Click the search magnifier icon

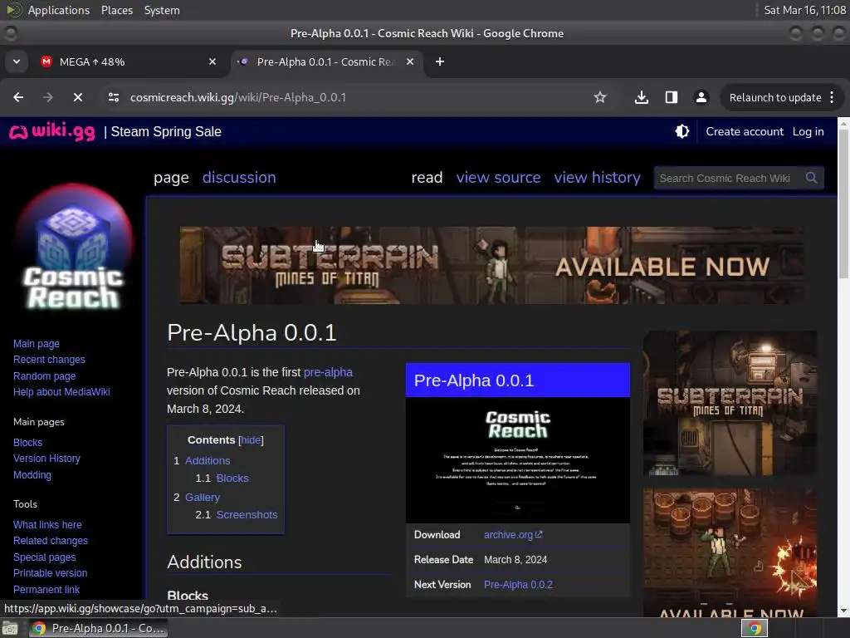tap(811, 178)
